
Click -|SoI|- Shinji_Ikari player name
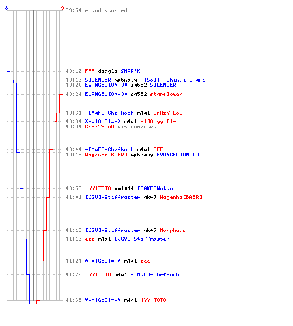173,80
